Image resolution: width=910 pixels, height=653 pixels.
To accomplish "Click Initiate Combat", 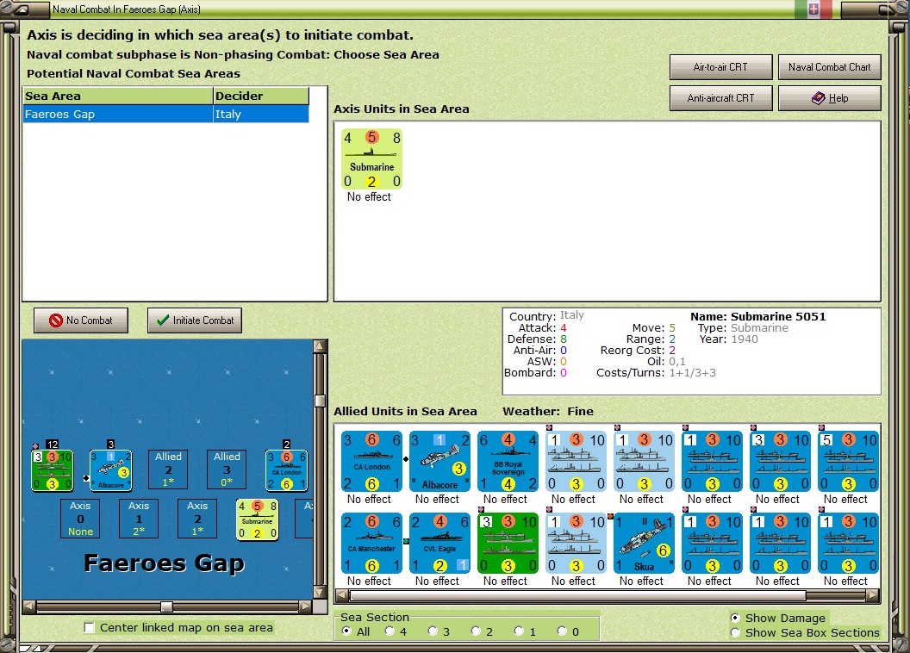I will pyautogui.click(x=195, y=320).
